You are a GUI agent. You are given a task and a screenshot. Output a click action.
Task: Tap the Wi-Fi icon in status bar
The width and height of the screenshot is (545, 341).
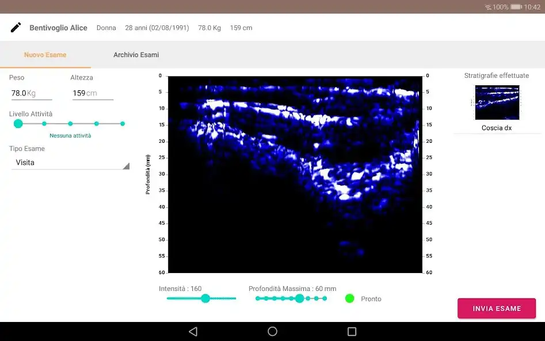tap(488, 7)
